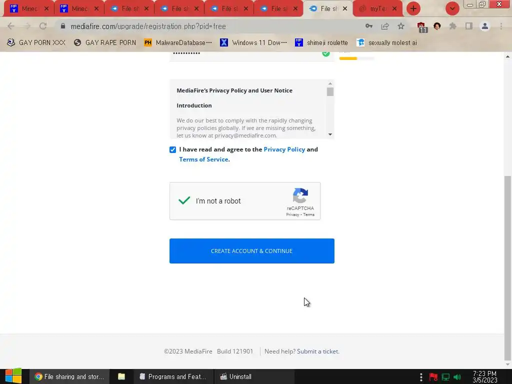Open the MalwareDatabase bookmark
The image size is (512, 384).
[x=178, y=43]
